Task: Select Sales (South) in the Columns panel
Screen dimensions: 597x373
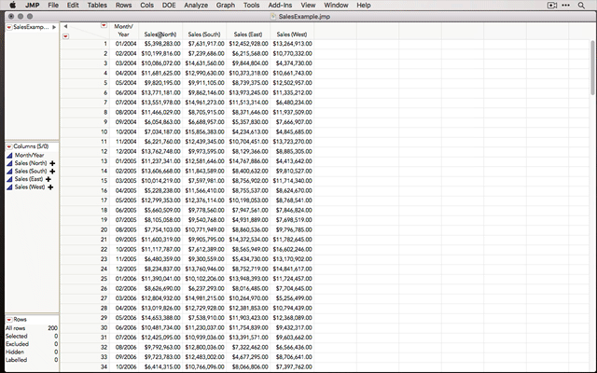Action: point(31,172)
